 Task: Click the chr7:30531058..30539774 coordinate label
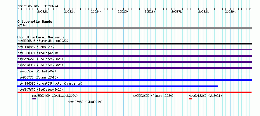(38, 6)
